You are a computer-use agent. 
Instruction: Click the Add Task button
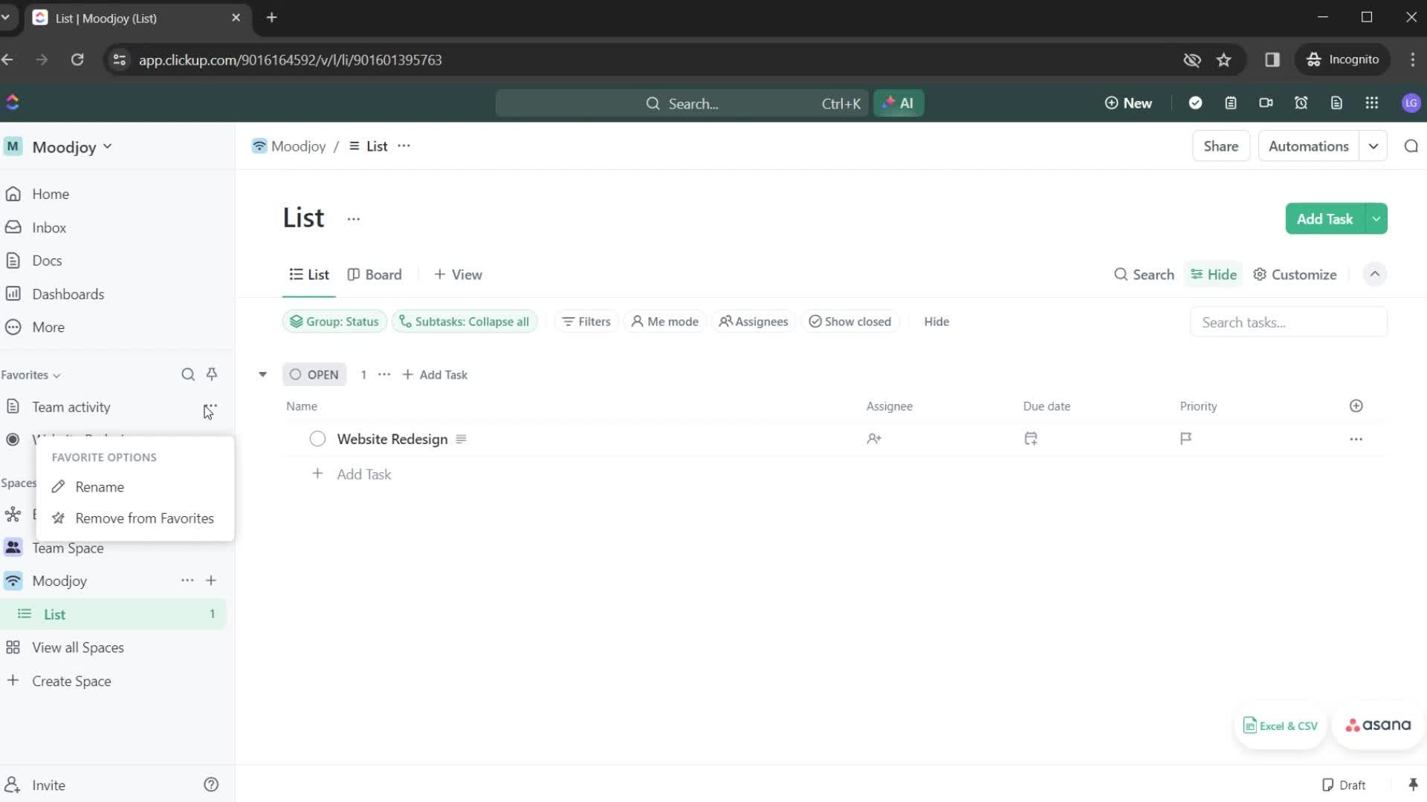1326,218
